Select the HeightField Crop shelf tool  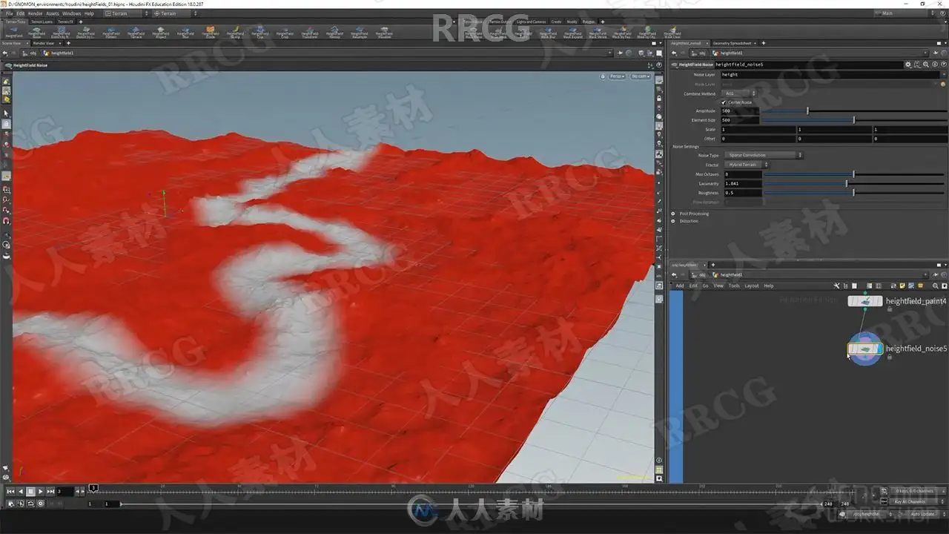tap(285, 33)
